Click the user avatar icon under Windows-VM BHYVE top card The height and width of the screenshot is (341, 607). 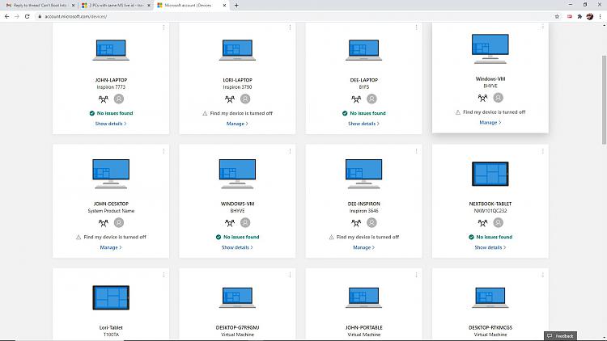[x=499, y=98]
